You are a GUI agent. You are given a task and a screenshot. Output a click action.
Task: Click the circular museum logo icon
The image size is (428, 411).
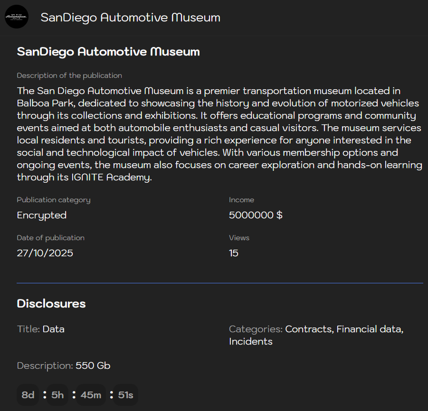[x=17, y=17]
